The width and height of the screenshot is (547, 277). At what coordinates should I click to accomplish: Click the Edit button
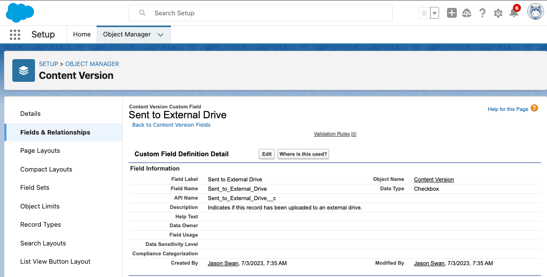tap(267, 154)
